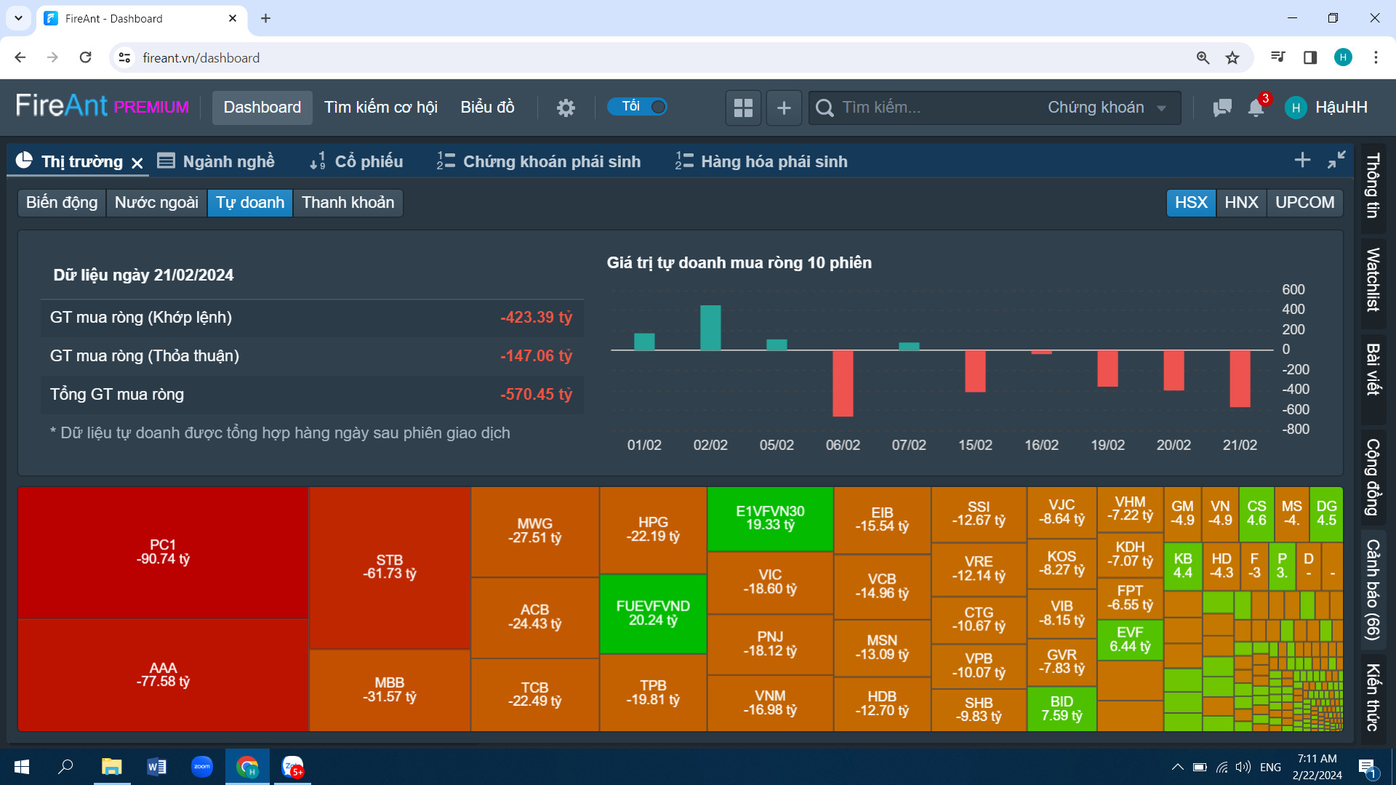
Task: Click the Nước ngoài button
Action: pos(156,202)
